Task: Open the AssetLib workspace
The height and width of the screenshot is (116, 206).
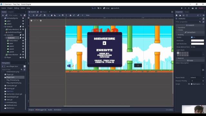Action: point(115,8)
